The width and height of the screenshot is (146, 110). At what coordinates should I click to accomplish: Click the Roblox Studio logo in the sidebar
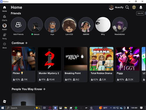[x=4, y=101]
